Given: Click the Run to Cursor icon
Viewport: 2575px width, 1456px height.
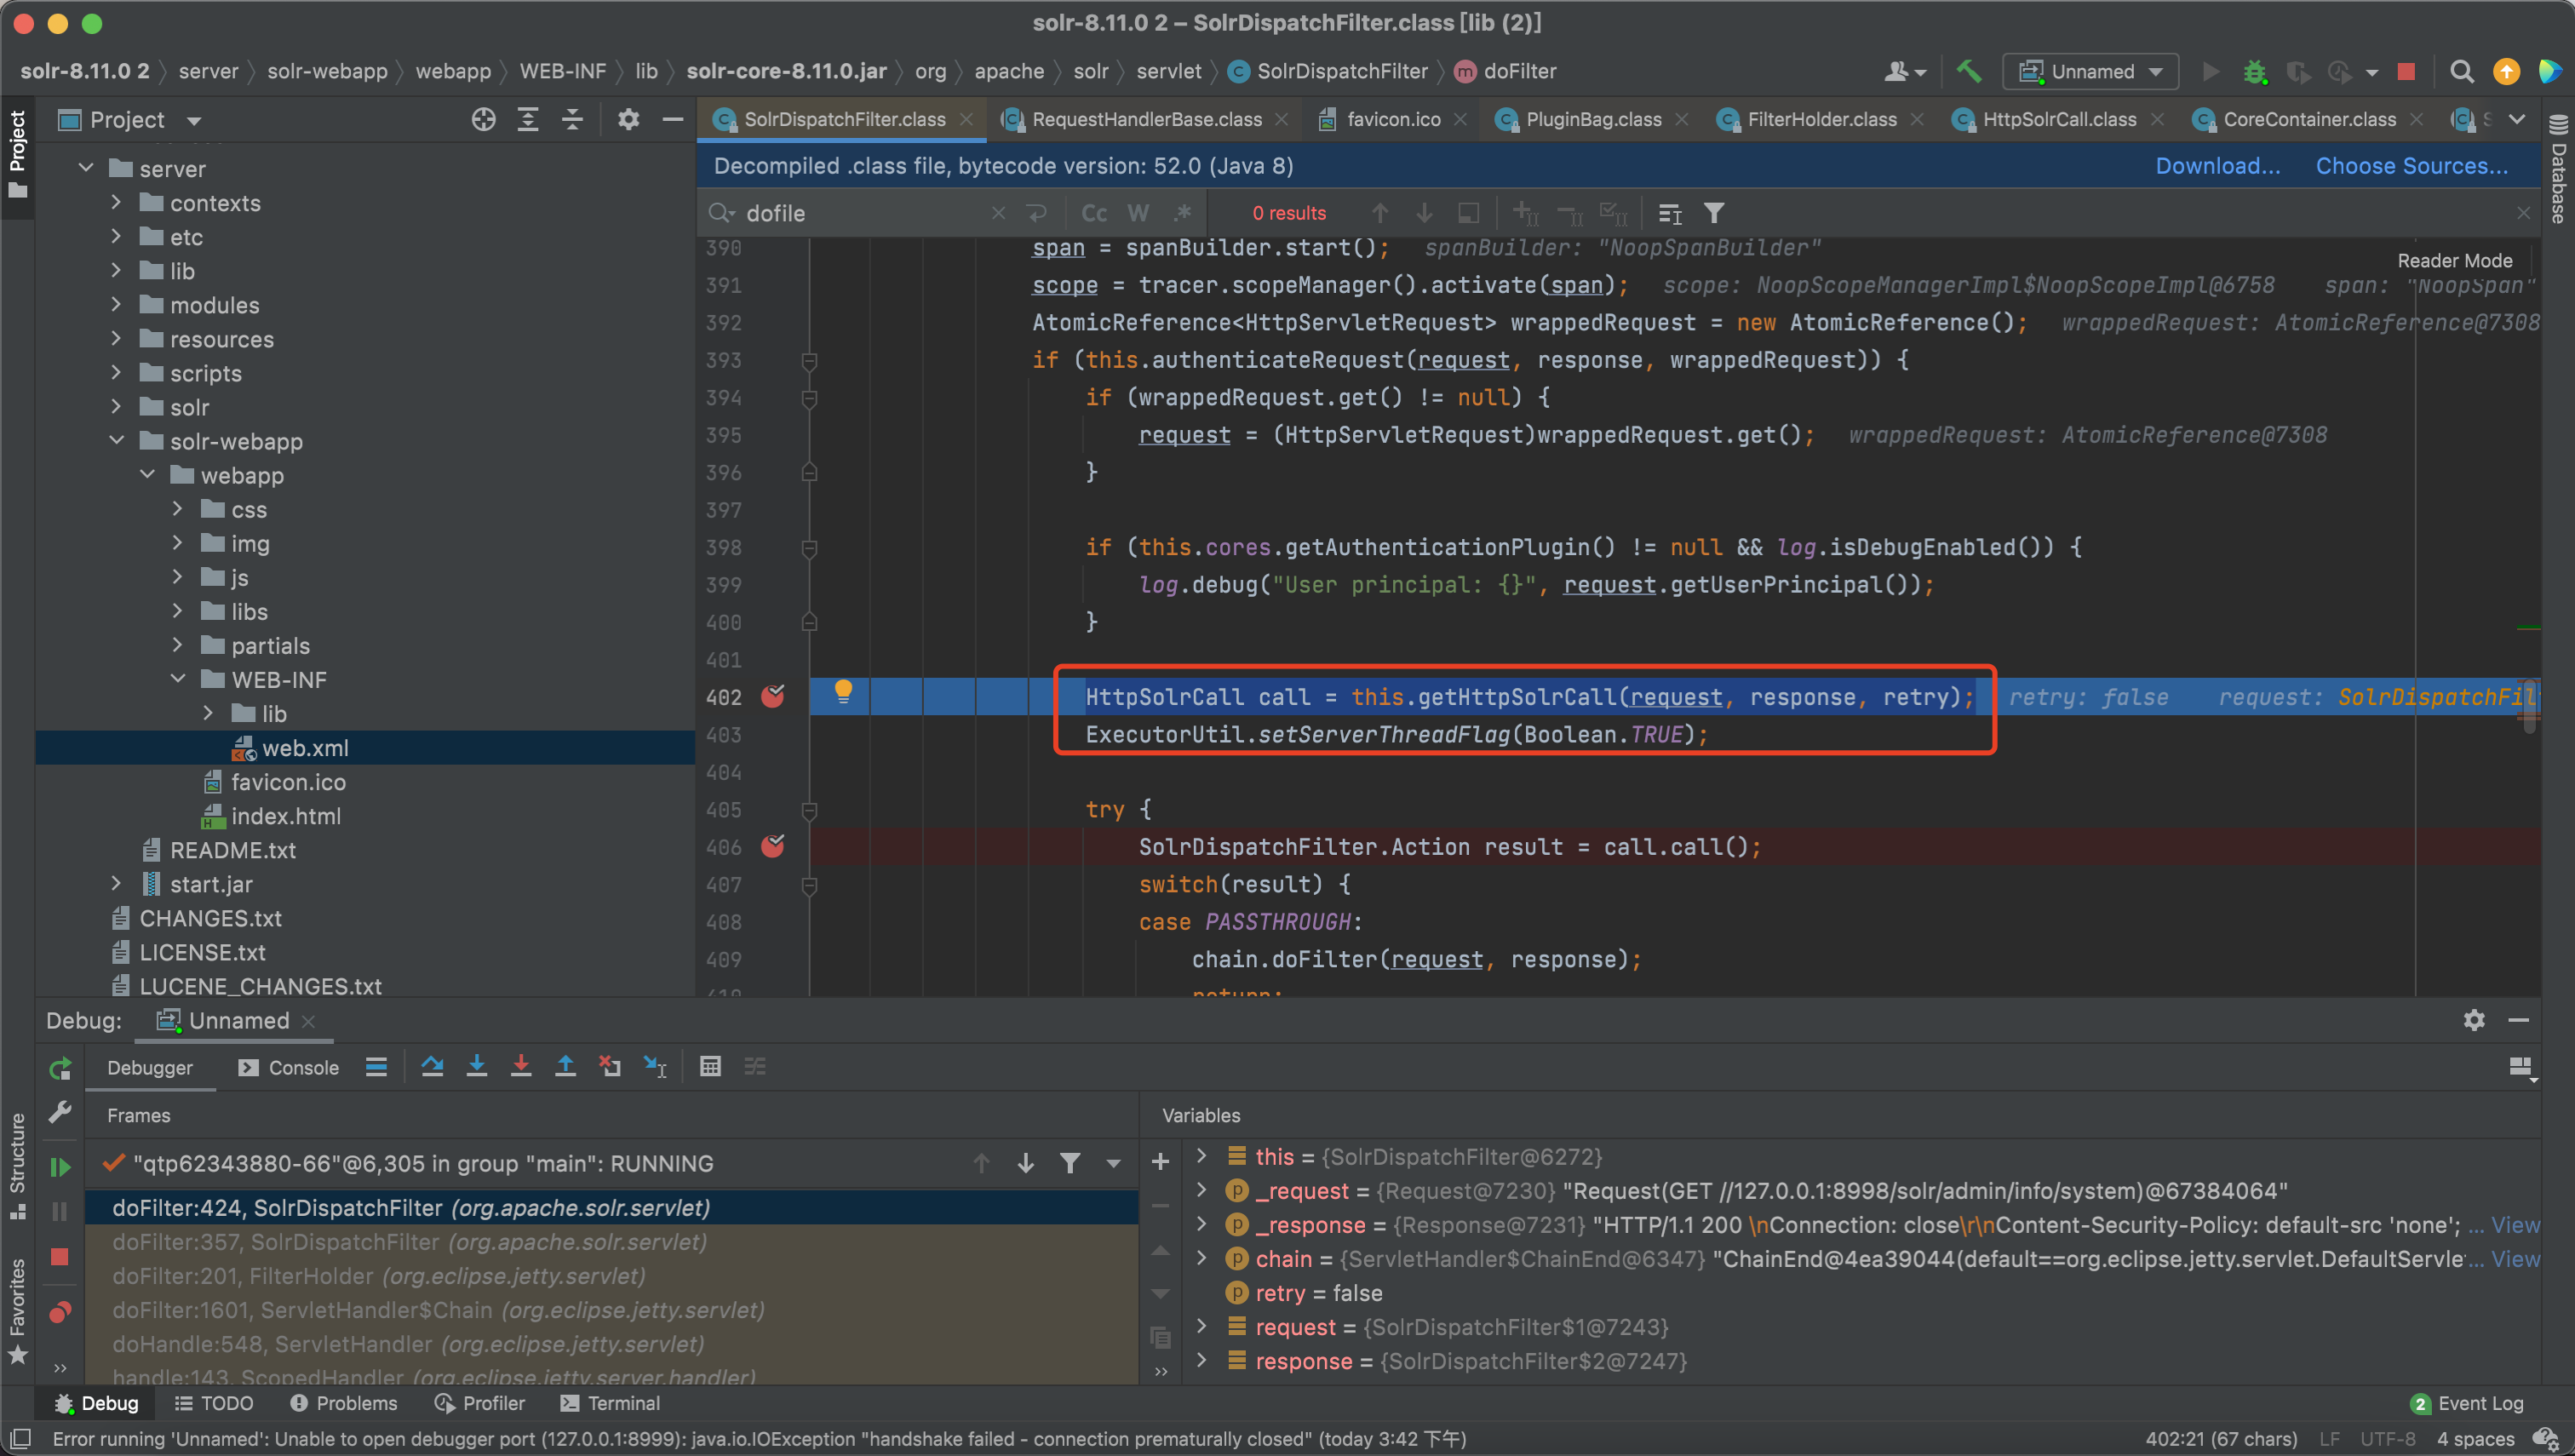Looking at the screenshot, I should click(x=655, y=1067).
